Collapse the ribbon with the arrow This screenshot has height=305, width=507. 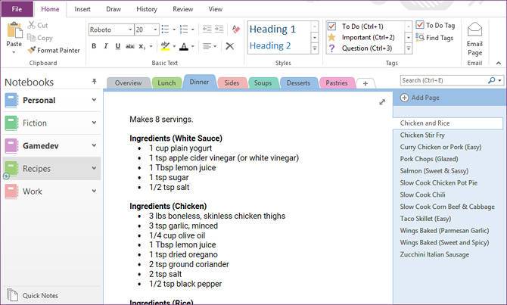[498, 63]
